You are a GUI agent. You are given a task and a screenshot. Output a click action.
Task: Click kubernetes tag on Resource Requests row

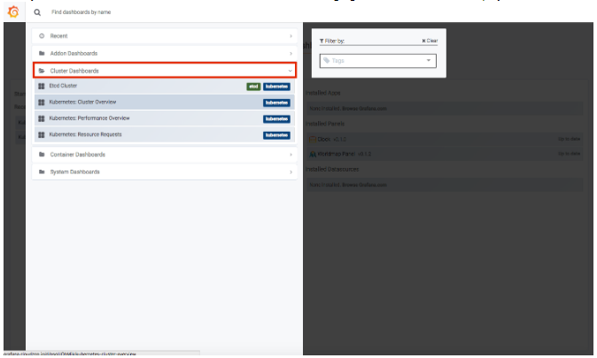[x=276, y=135]
